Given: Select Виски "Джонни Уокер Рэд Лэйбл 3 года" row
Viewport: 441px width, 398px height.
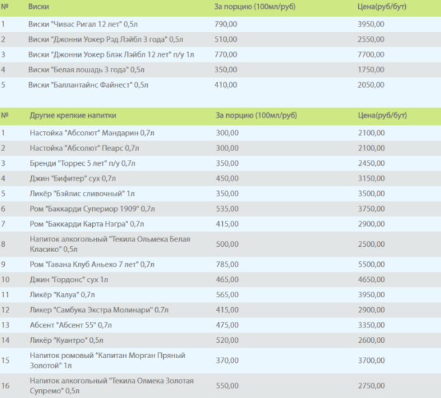Looking at the screenshot, I should tap(220, 39).
